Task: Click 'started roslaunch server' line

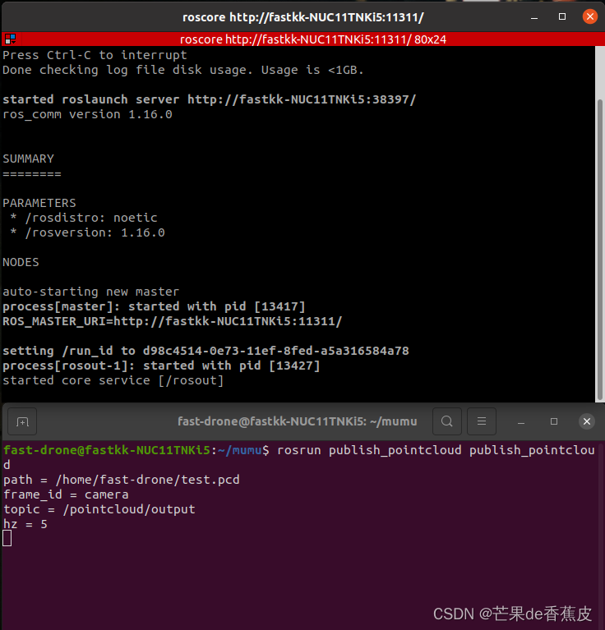Action: [x=210, y=99]
